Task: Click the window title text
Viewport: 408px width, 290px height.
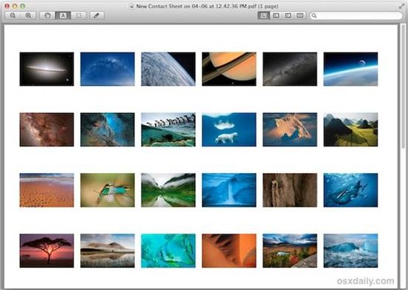Action: pos(207,6)
